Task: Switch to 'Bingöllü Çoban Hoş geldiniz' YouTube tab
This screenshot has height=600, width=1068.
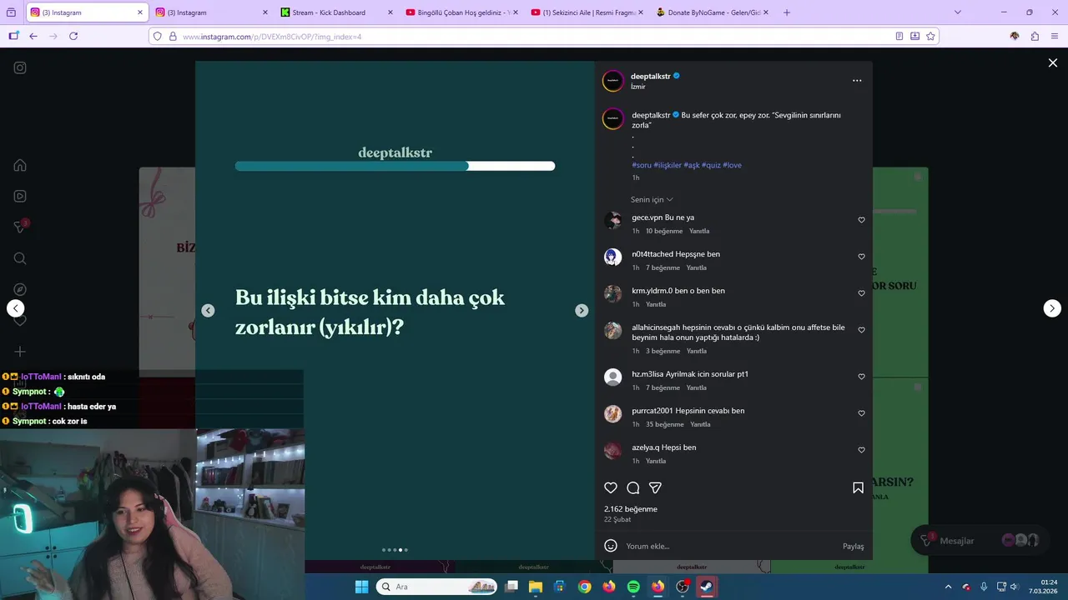Action: [461, 12]
